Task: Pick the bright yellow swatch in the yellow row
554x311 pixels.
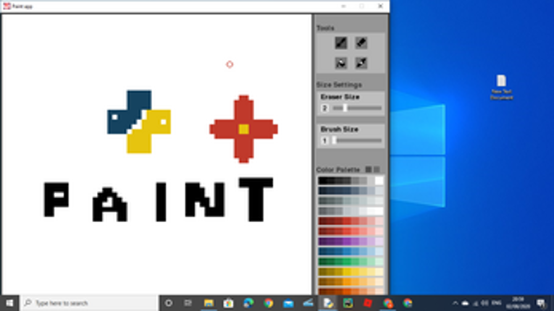Action: point(347,272)
